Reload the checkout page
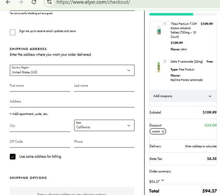The width and height of the screenshot is (220, 195). pos(34,2)
